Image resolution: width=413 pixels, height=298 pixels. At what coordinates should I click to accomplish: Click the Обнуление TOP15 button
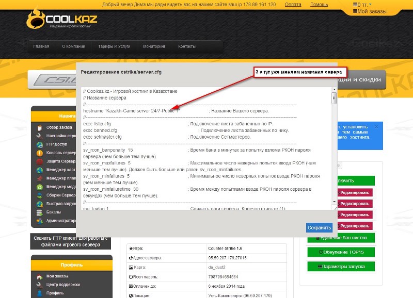point(341,252)
